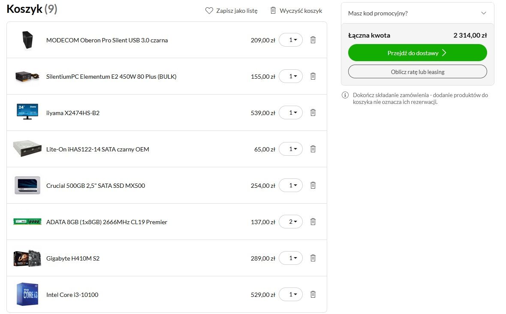The image size is (506, 314).
Task: Click heart icon Zapisz jako listę
Action: point(209,11)
